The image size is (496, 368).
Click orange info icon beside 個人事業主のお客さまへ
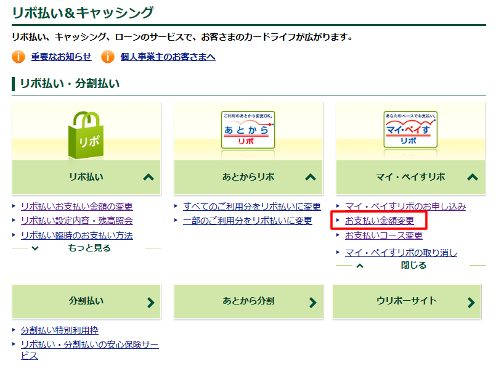108,57
